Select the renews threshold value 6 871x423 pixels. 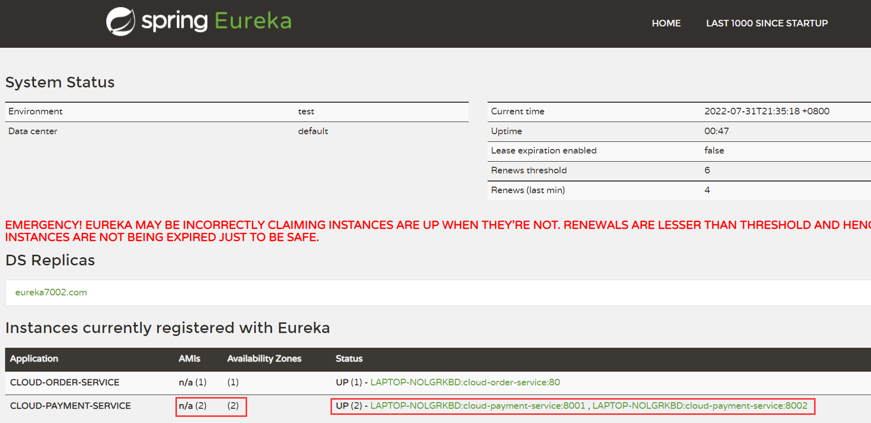(707, 170)
